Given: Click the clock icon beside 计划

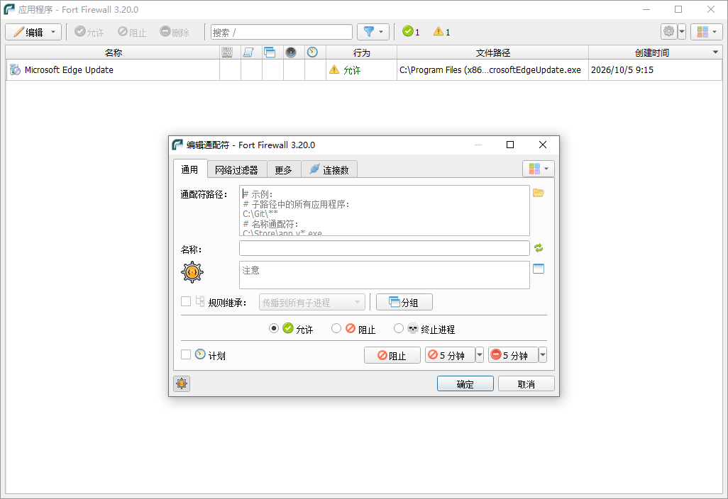Looking at the screenshot, I should 200,354.
